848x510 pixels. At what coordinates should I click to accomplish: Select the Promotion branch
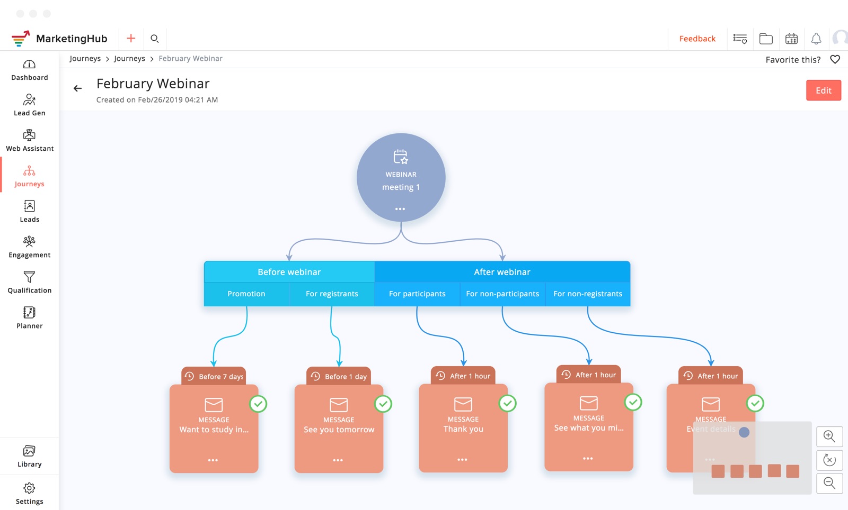tap(246, 294)
